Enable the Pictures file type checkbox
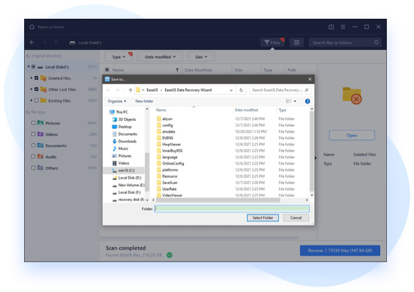 [33, 123]
